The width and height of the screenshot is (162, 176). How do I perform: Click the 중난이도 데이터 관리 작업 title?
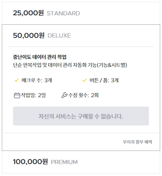click(x=40, y=57)
